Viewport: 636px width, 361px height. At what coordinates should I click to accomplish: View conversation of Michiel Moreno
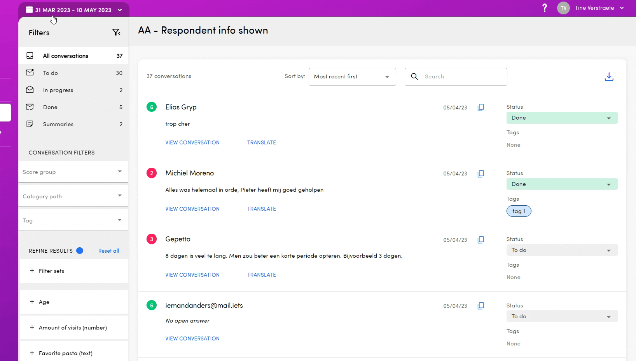click(x=192, y=209)
